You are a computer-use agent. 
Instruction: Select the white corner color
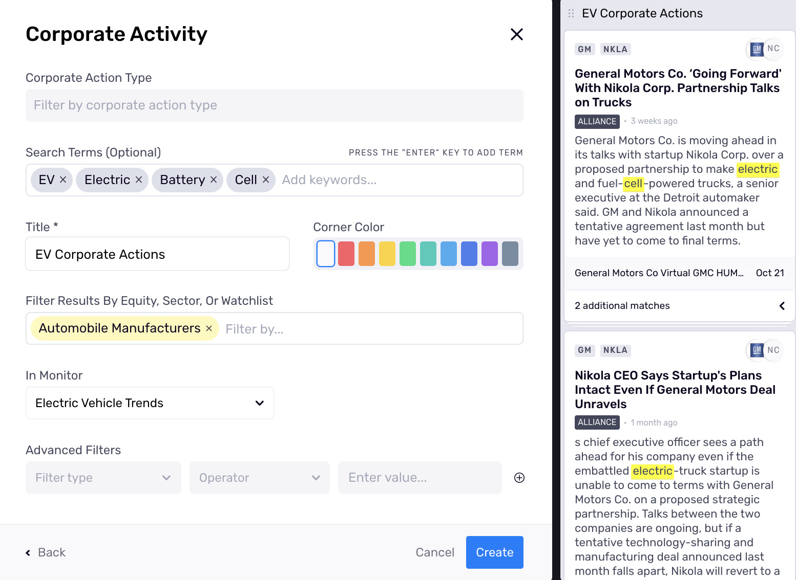point(326,254)
